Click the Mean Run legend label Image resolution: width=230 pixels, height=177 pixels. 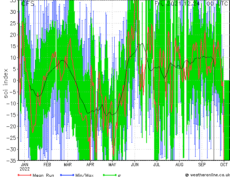click(44, 175)
